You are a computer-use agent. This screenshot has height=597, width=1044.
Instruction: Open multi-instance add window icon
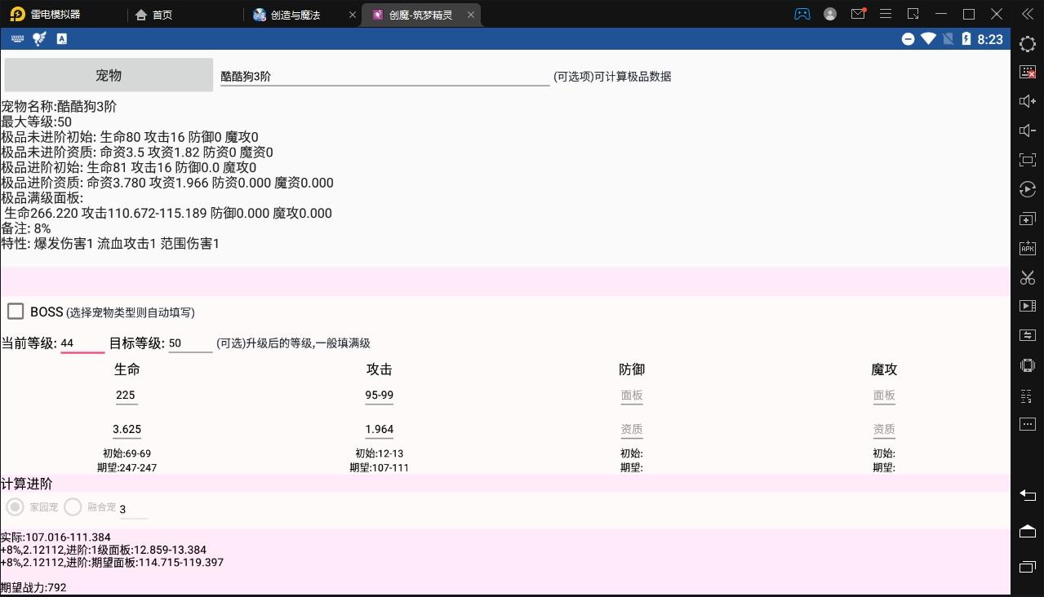[x=1028, y=219]
